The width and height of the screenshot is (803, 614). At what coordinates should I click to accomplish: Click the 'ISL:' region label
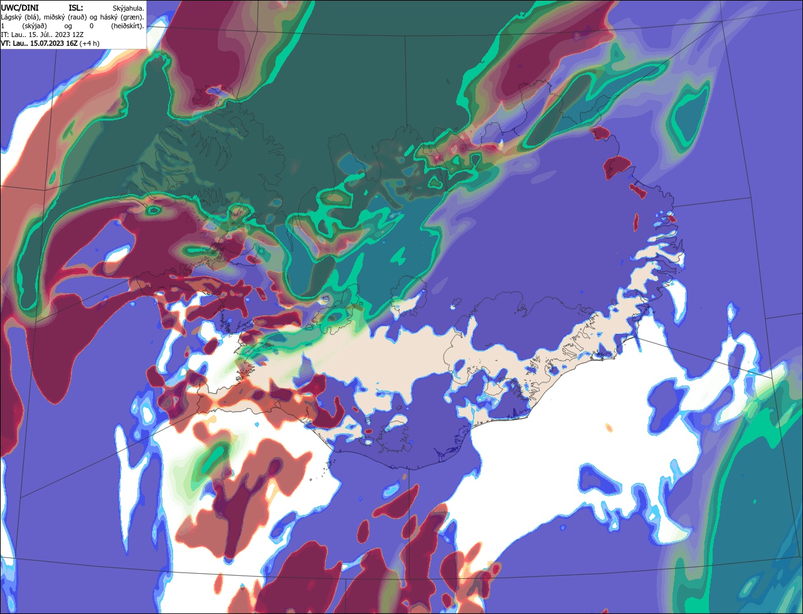(x=76, y=8)
